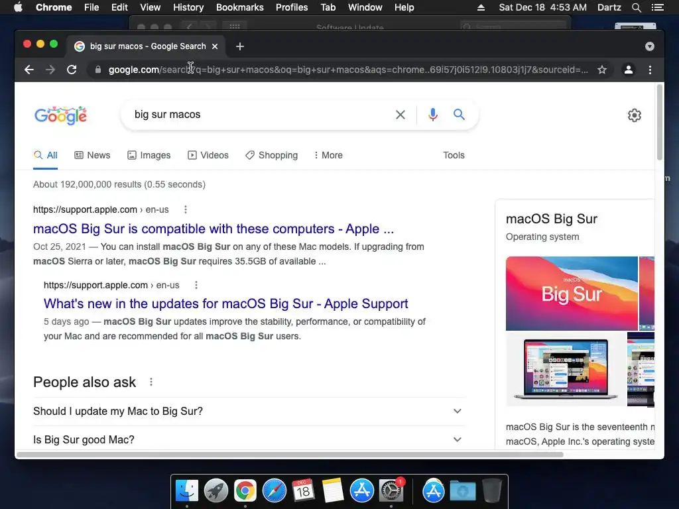Open the View menu
The height and width of the screenshot is (509, 679).
151,7
